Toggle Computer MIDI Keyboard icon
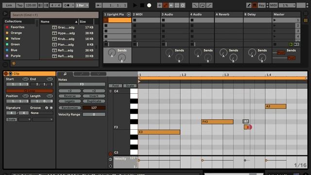 [x=255, y=5]
